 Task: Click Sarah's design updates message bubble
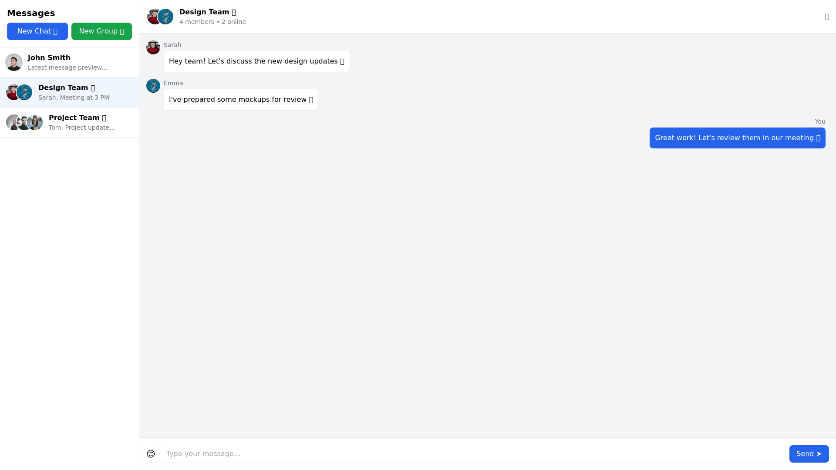(x=256, y=61)
